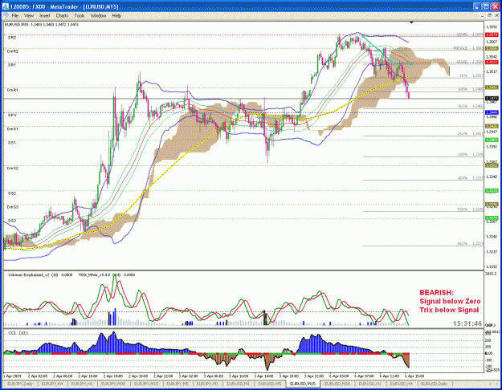
Task: Click the chart shift triangle marker at top
Action: pyautogui.click(x=411, y=22)
